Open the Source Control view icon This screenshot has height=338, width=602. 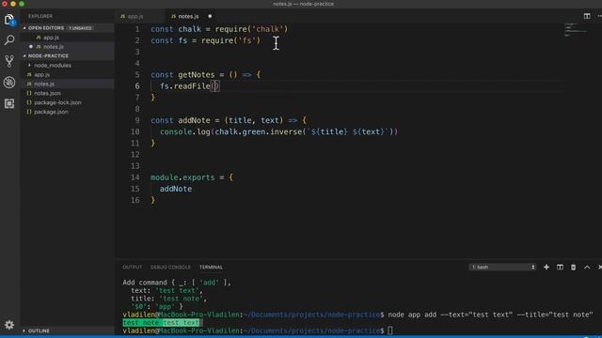(x=9, y=61)
